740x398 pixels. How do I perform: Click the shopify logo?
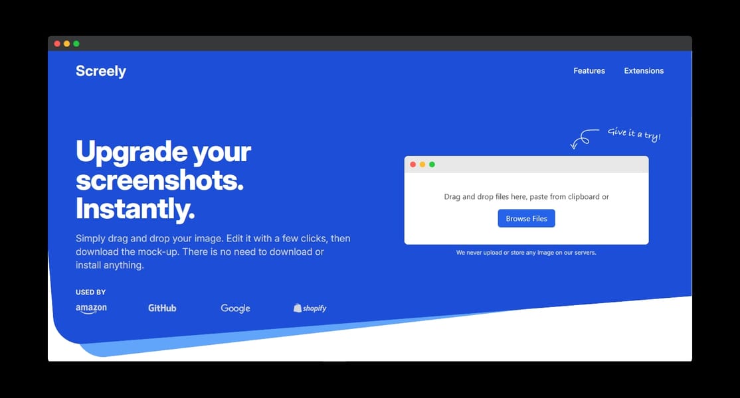(x=310, y=308)
